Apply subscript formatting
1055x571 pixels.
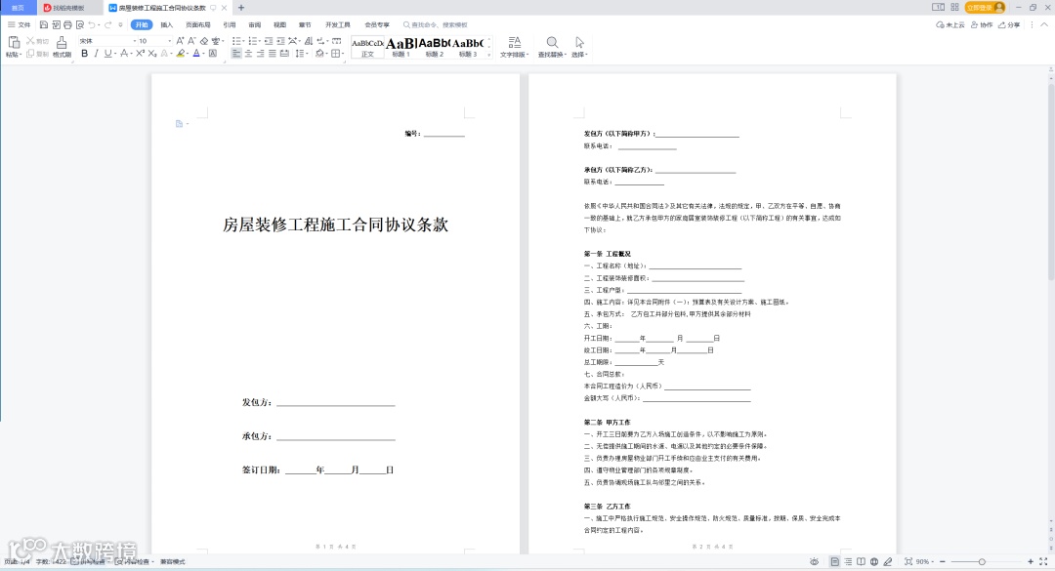pos(152,53)
